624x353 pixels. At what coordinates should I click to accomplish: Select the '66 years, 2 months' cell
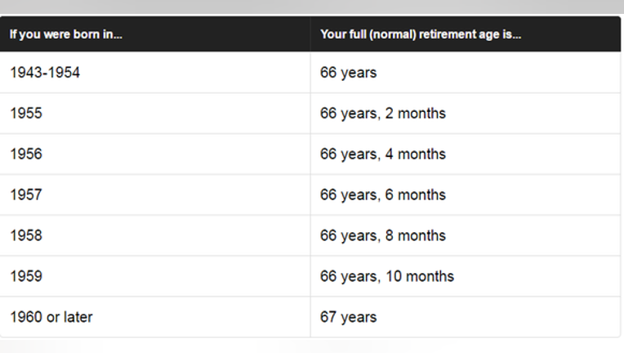[x=466, y=114]
